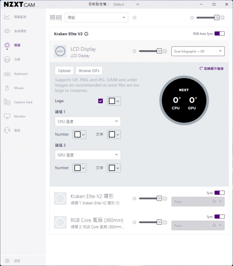The width and height of the screenshot is (233, 266).
Task: Open the lighting preset dropdown
Action: pyautogui.click(x=96, y=17)
